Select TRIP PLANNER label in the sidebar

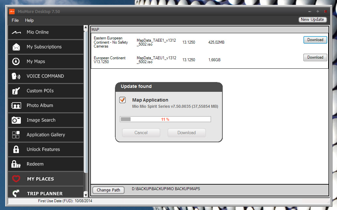click(x=45, y=193)
